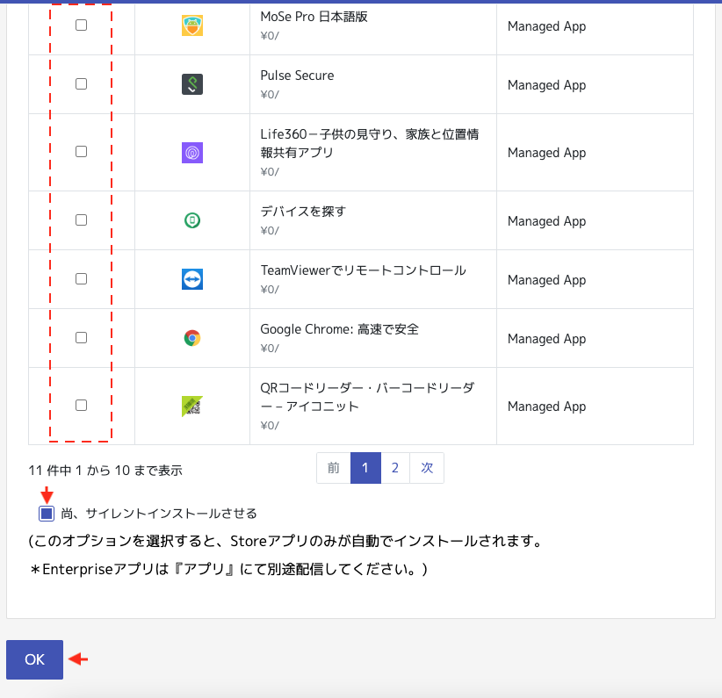Click the TeamViewerでリモートコントロール text
This screenshot has width=722, height=698.
pyautogui.click(x=364, y=270)
